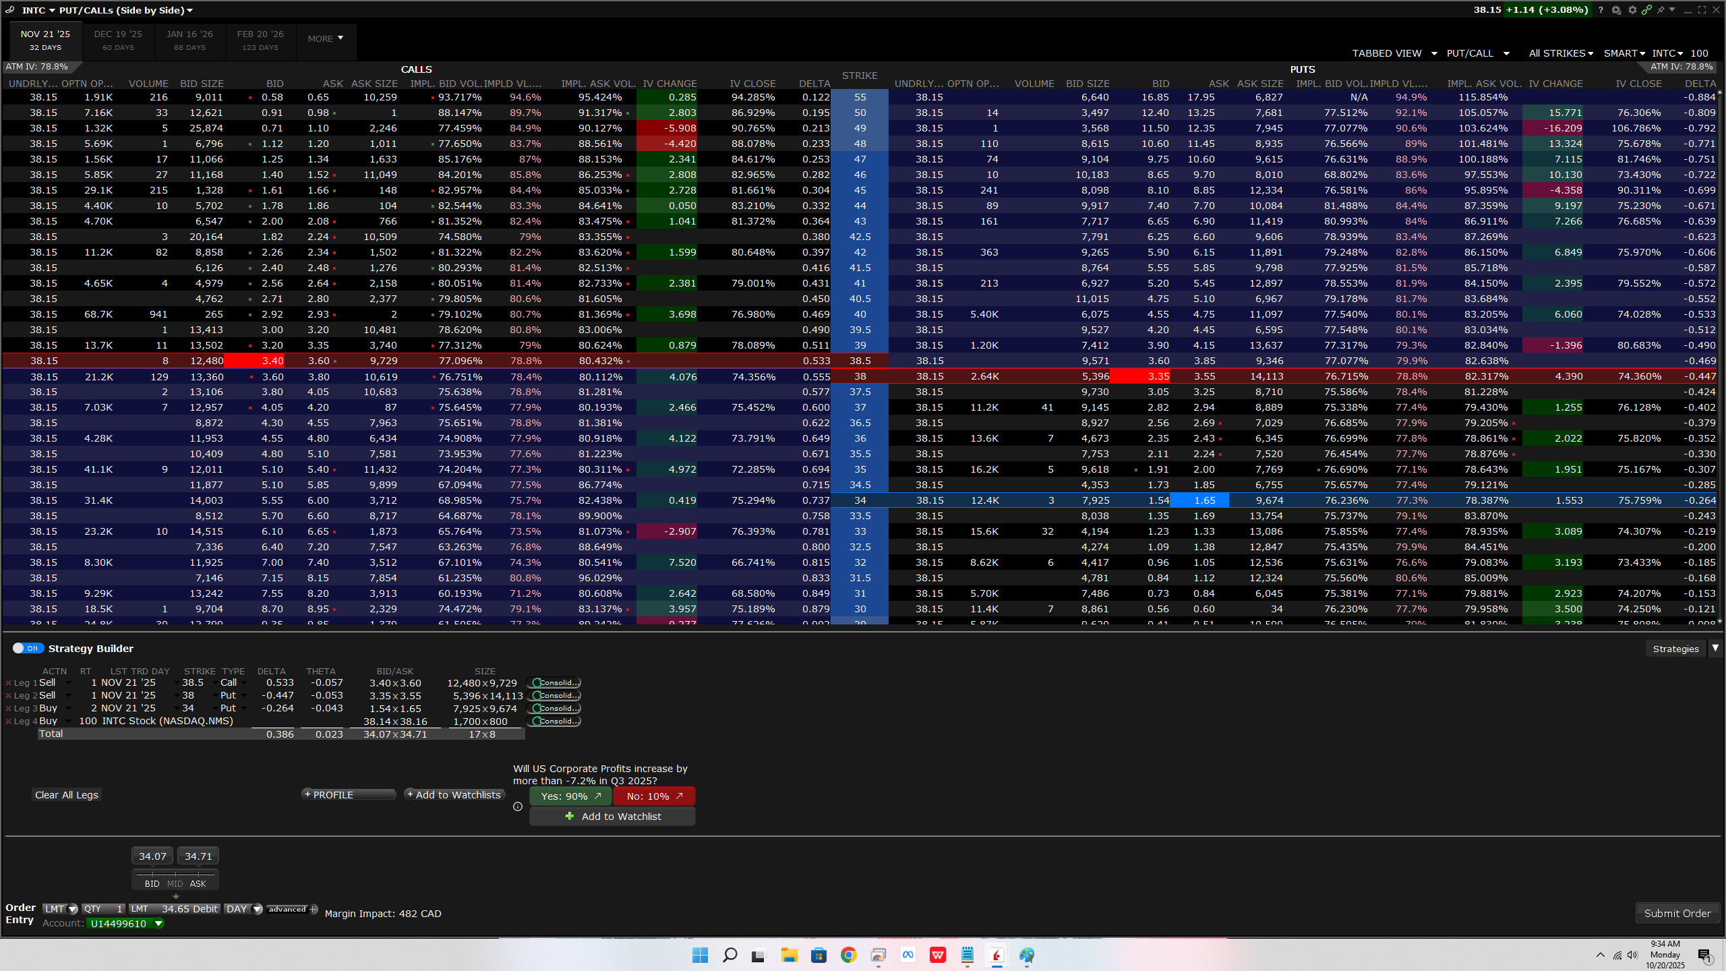Select the JAN 16 '26 expiration tab
1726x971 pixels.
pyautogui.click(x=189, y=40)
